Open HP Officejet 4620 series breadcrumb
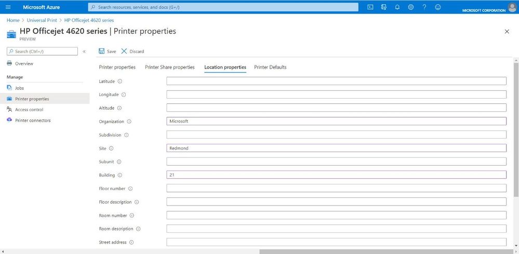 (x=89, y=20)
